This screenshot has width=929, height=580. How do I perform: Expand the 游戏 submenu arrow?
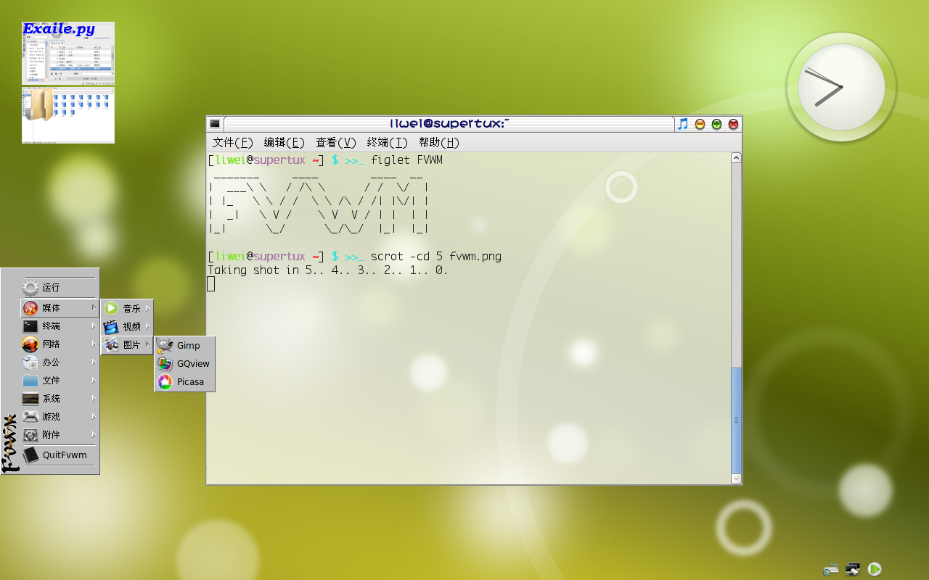pyautogui.click(x=94, y=417)
